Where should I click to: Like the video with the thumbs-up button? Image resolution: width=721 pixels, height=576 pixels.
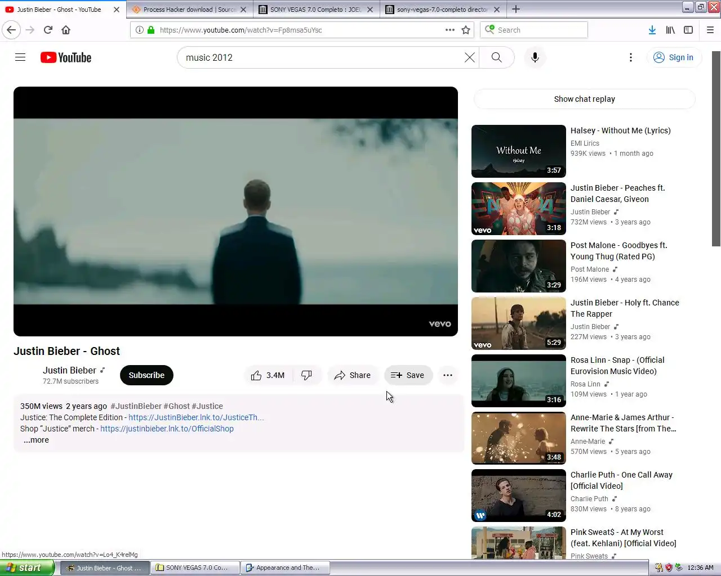268,375
